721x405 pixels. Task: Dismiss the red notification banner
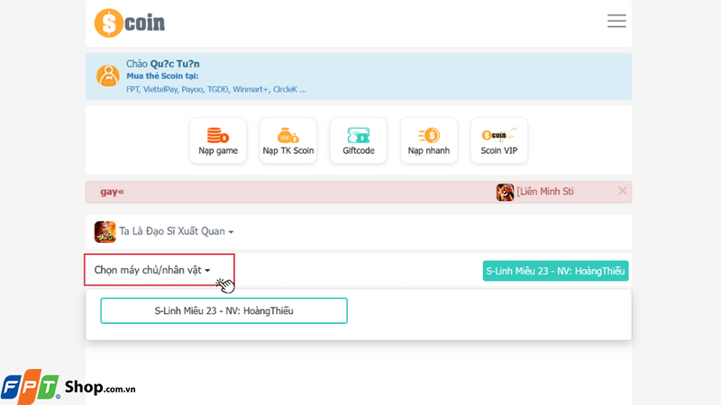pos(622,191)
